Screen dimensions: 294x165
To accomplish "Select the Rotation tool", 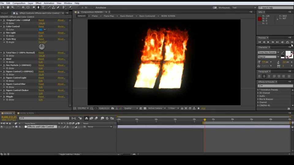I will click(x=19, y=7).
